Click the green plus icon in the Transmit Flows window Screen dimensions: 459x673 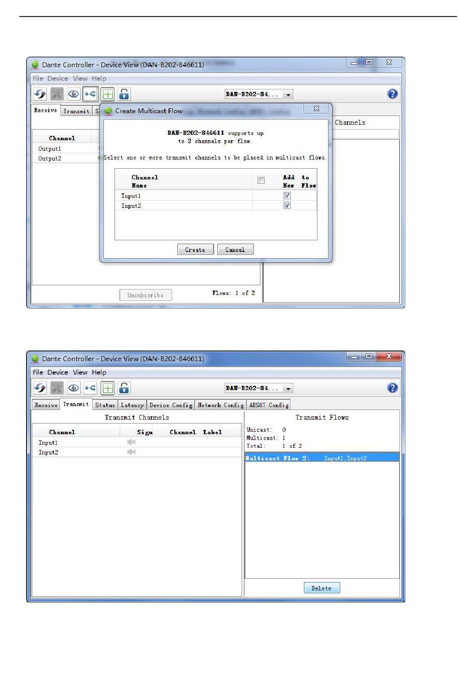(107, 388)
